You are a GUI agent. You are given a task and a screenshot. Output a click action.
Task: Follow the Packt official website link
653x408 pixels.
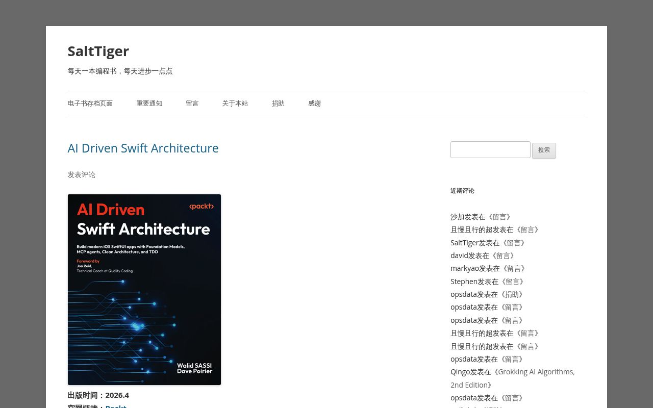(x=116, y=406)
